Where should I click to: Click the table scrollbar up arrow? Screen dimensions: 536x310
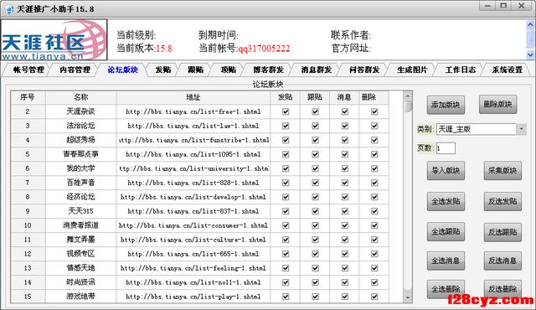point(408,96)
